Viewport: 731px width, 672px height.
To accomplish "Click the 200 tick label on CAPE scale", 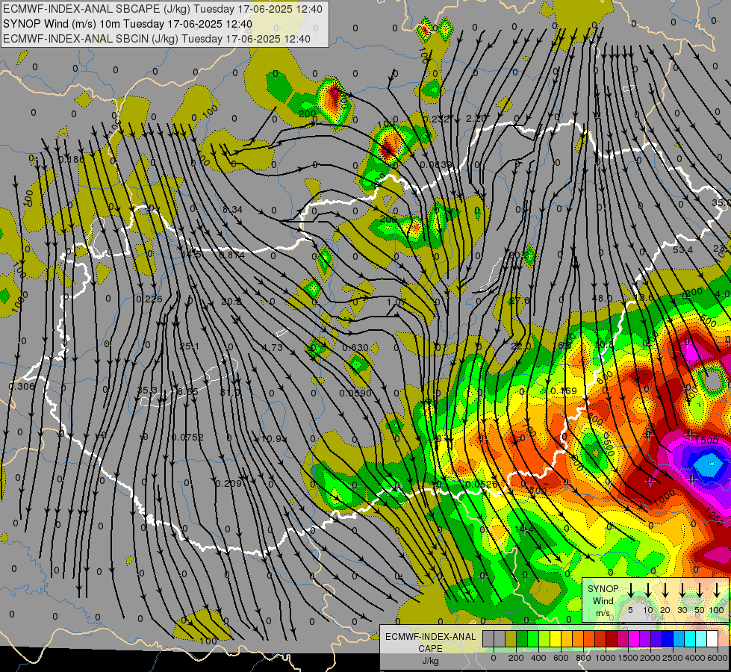I will pyautogui.click(x=516, y=658).
